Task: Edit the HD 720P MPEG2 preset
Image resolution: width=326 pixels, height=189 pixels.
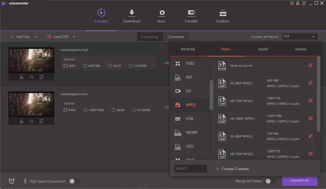Action: pos(310,154)
